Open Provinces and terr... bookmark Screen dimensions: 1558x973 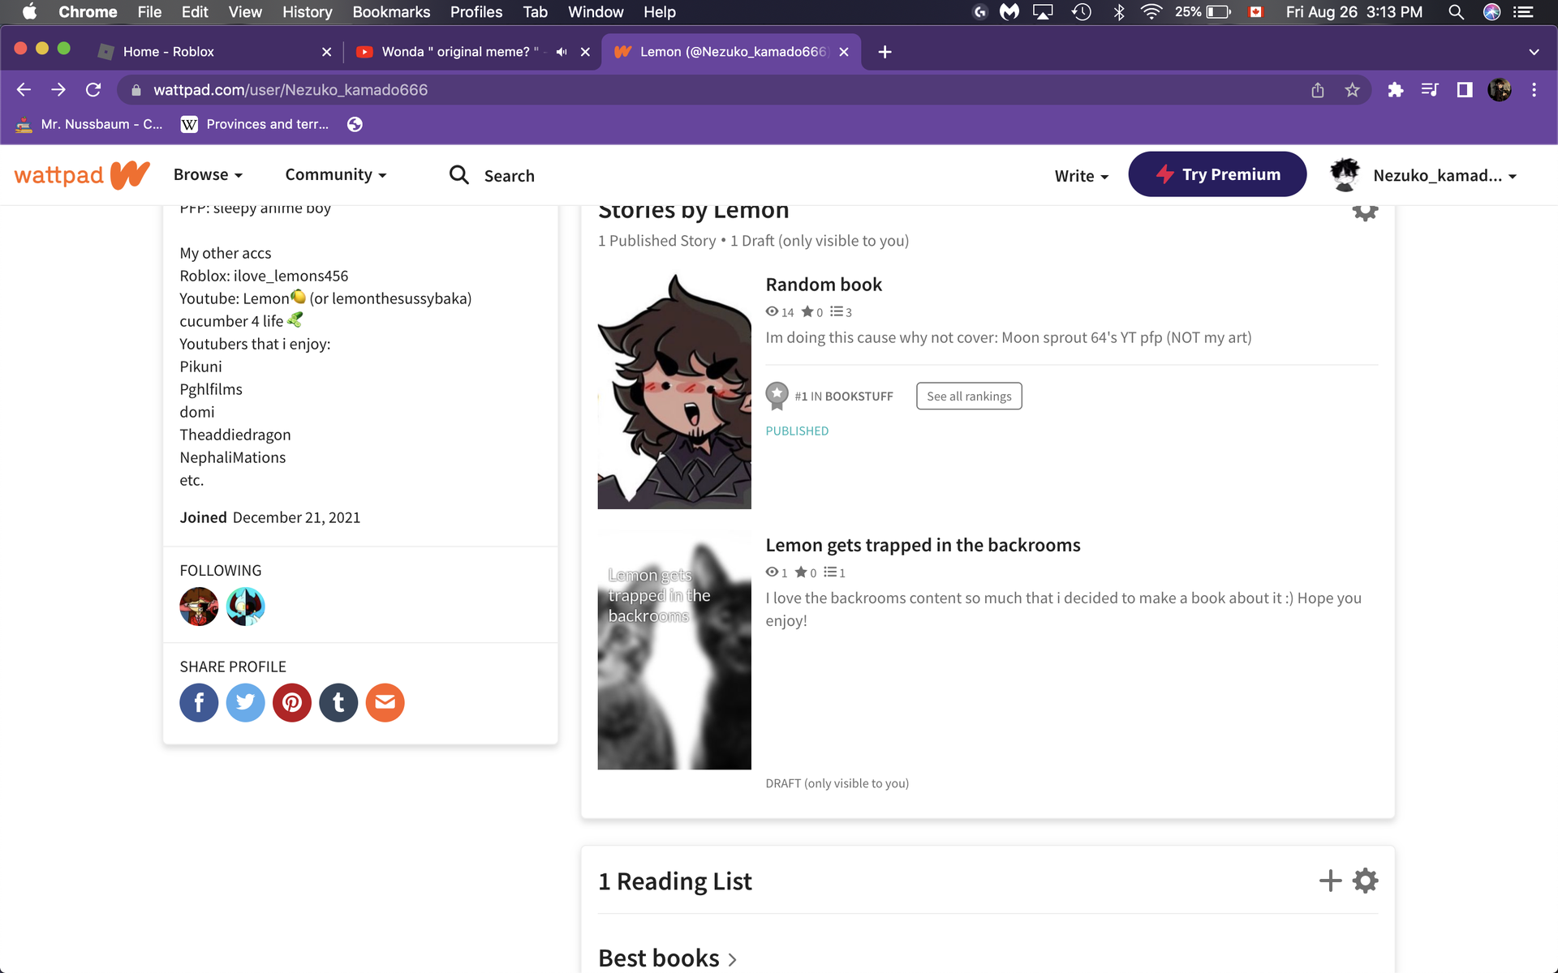click(255, 124)
